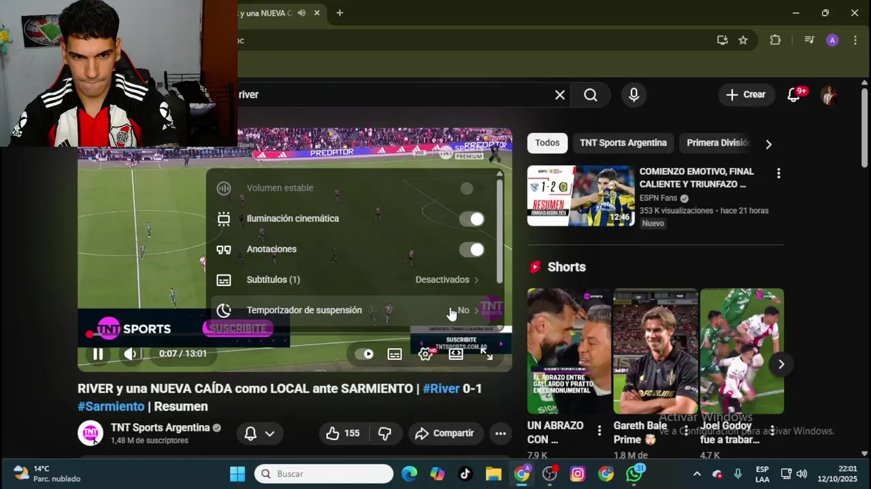
Task: Click the page vertical scrollbar
Action: pyautogui.click(x=864, y=129)
